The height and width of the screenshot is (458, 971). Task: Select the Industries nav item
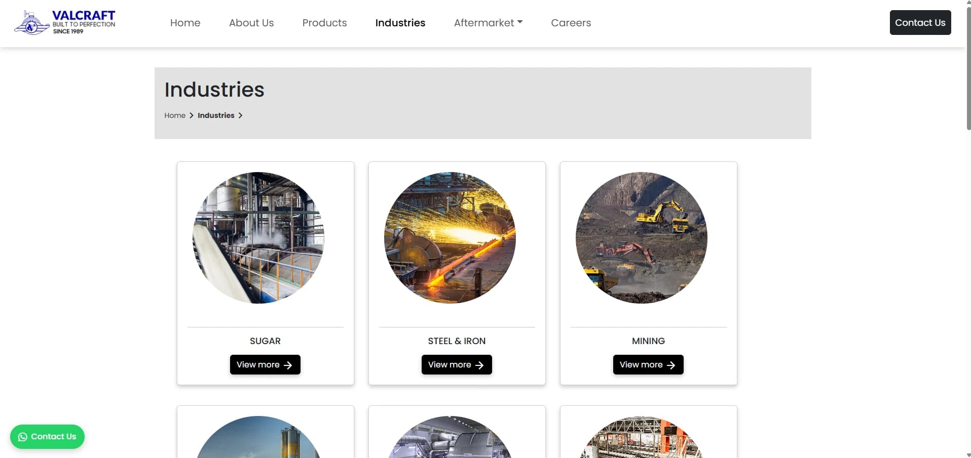(400, 23)
